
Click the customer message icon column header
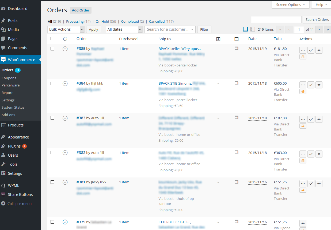(218, 39)
